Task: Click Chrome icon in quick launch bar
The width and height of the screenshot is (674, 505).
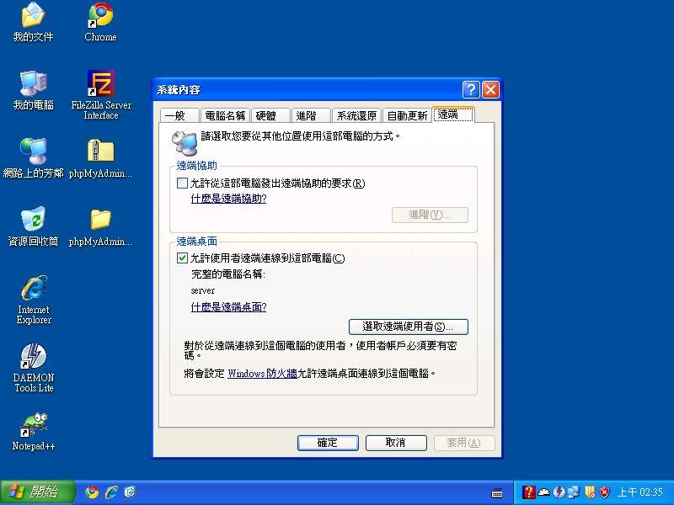Action: tap(92, 492)
